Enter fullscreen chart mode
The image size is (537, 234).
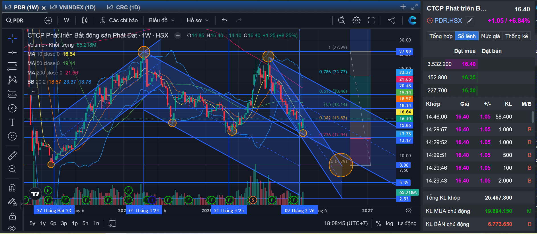pos(371,20)
